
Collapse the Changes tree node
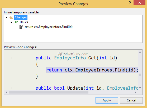pyautogui.click(x=6, y=17)
